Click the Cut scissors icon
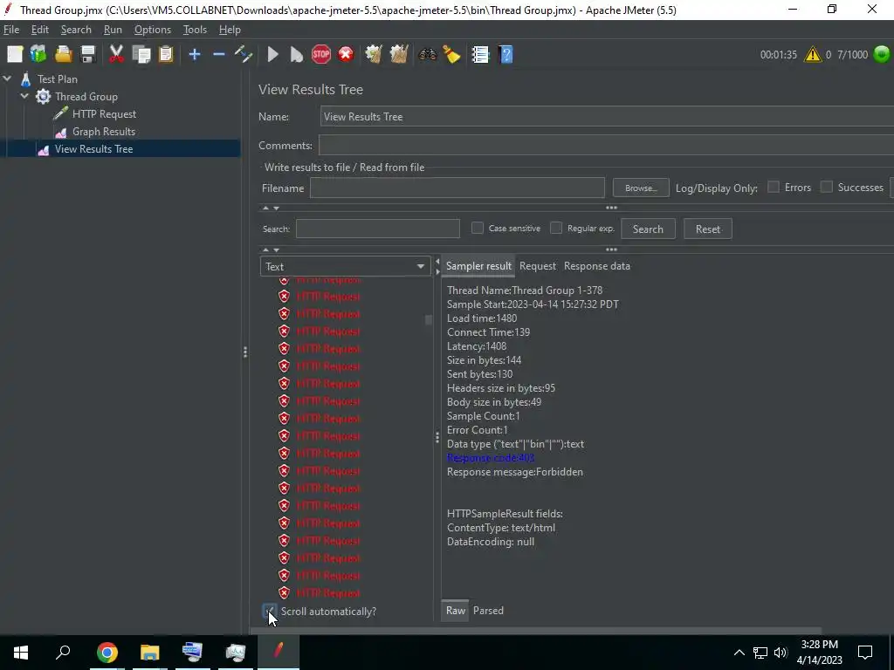The width and height of the screenshot is (894, 670). [116, 54]
